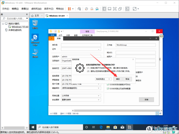
Task: Open the power options arrow beside pause
Action: tap(73, 9)
